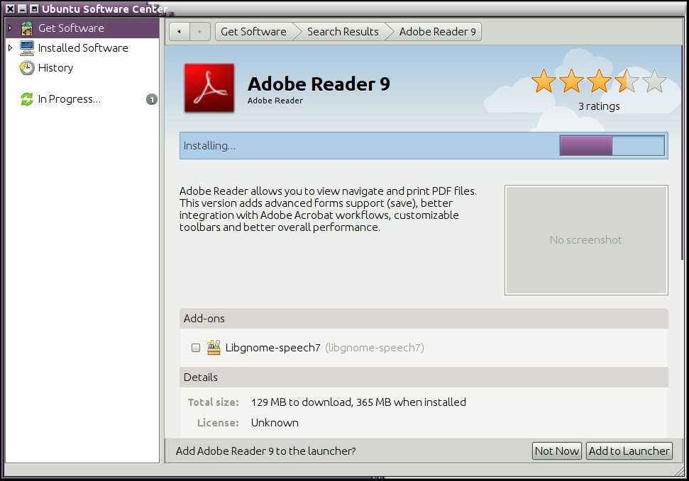This screenshot has height=481, width=689.
Task: Click the window resize grip in corner
Action: point(680,470)
